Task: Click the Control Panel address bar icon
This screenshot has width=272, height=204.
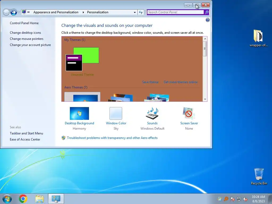Action: click(x=24, y=12)
